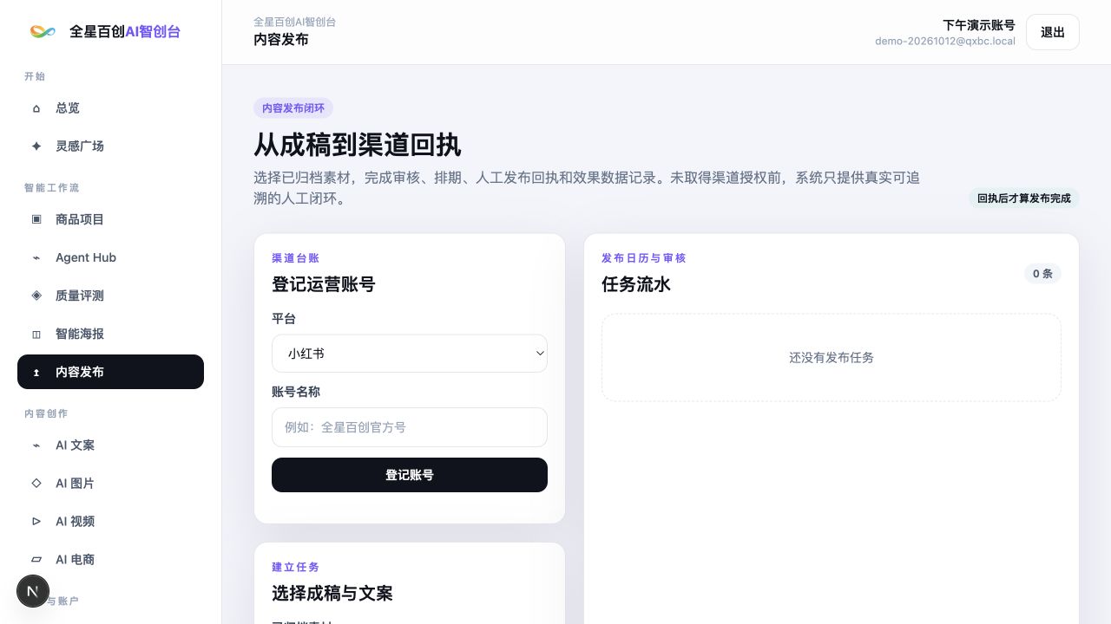This screenshot has height=624, width=1111.
Task: Click the colorful infinity logo icon
Action: click(43, 31)
